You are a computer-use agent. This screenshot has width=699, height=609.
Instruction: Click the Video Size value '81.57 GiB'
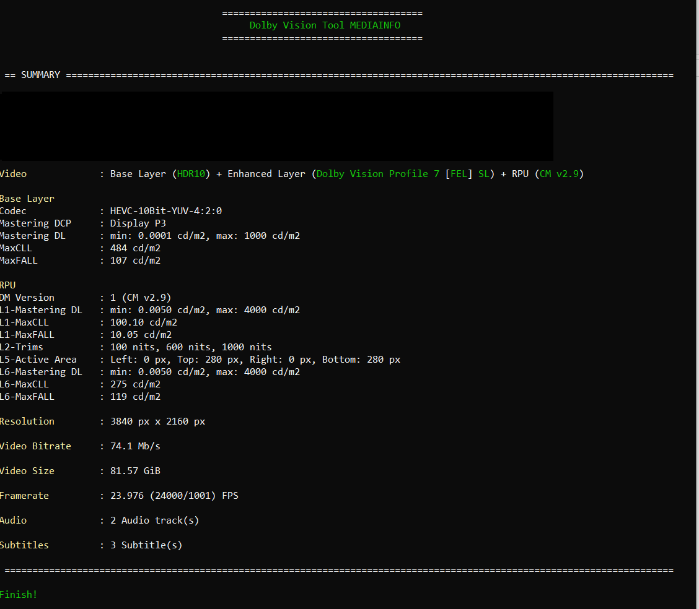(135, 471)
